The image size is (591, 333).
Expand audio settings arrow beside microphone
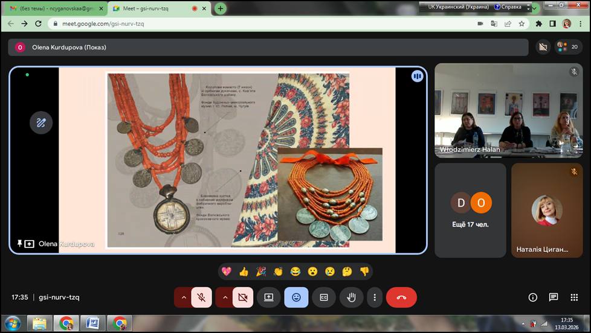[x=184, y=297]
